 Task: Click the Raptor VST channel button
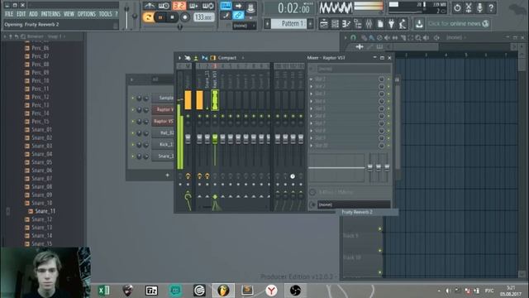tap(164, 109)
